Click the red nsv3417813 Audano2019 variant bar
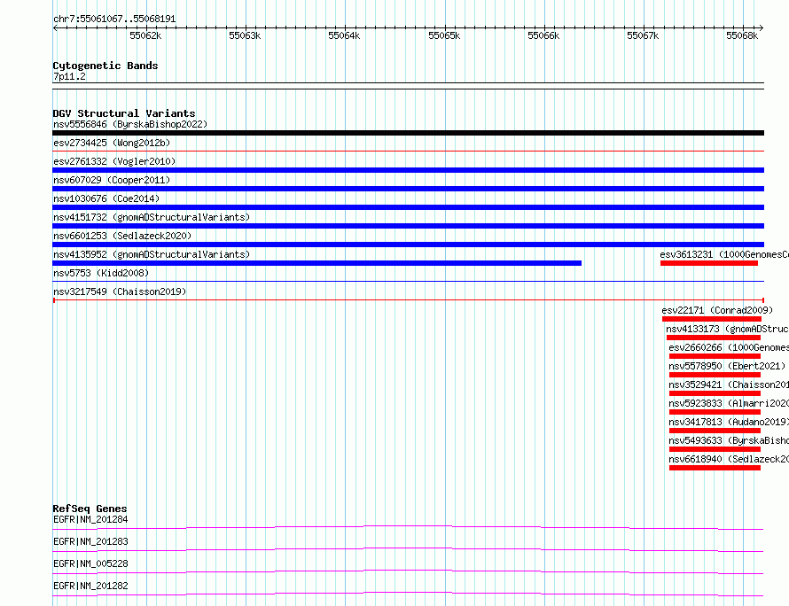This screenshot has width=789, height=606. pyautogui.click(x=715, y=431)
